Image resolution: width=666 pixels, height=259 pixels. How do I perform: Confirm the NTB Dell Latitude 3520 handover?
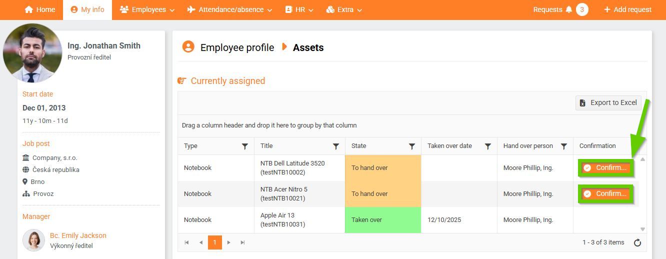[605, 168]
